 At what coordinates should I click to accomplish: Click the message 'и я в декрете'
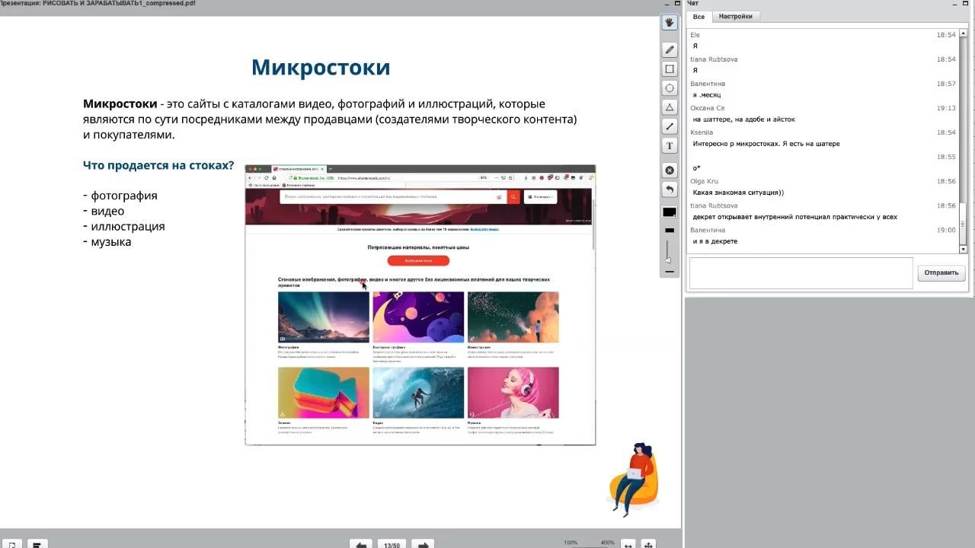pyautogui.click(x=715, y=241)
